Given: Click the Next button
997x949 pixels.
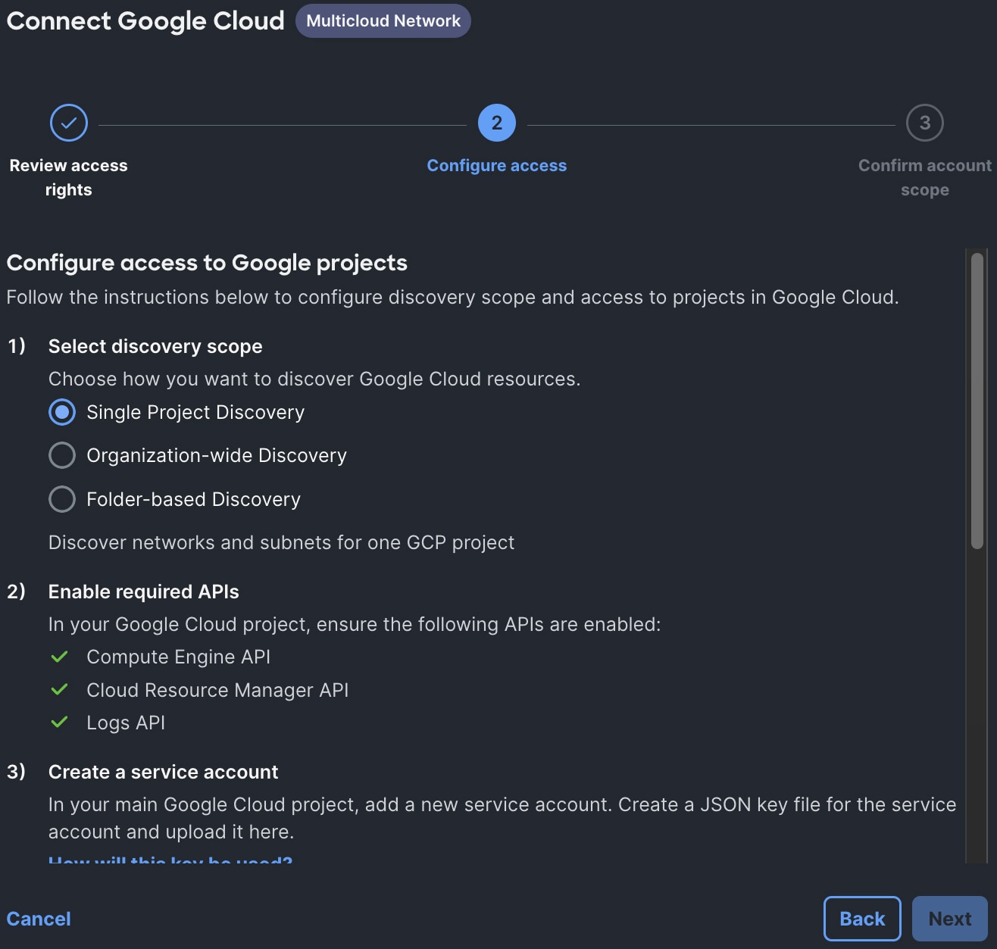Looking at the screenshot, I should coord(950,919).
